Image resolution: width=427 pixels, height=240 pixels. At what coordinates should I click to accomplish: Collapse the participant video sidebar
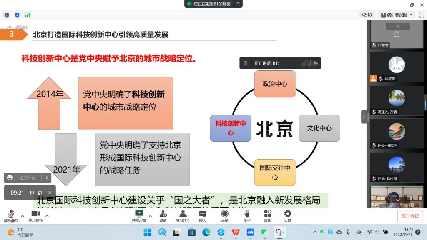pos(364,117)
